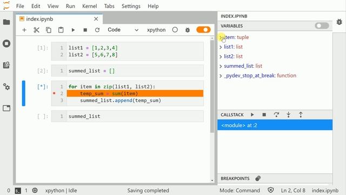Open Property Inspector gears sidebar icon
The width and height of the screenshot is (346, 195).
point(6,87)
